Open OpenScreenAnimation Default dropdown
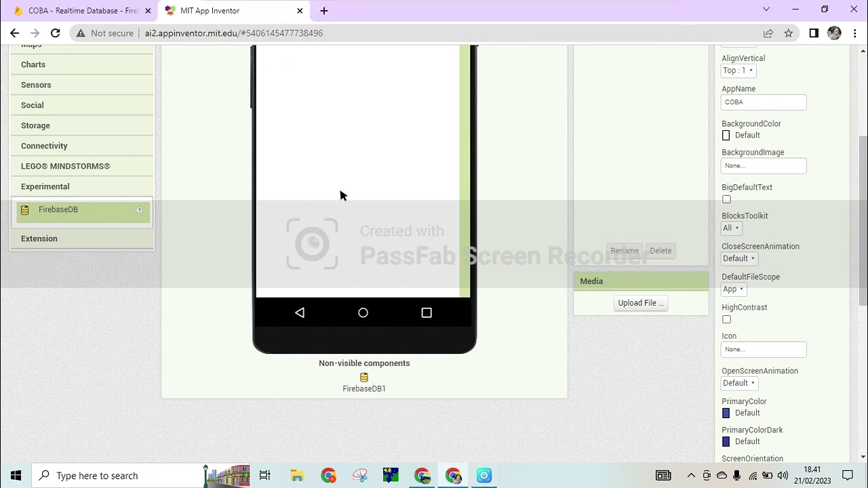868x488 pixels. click(x=738, y=383)
